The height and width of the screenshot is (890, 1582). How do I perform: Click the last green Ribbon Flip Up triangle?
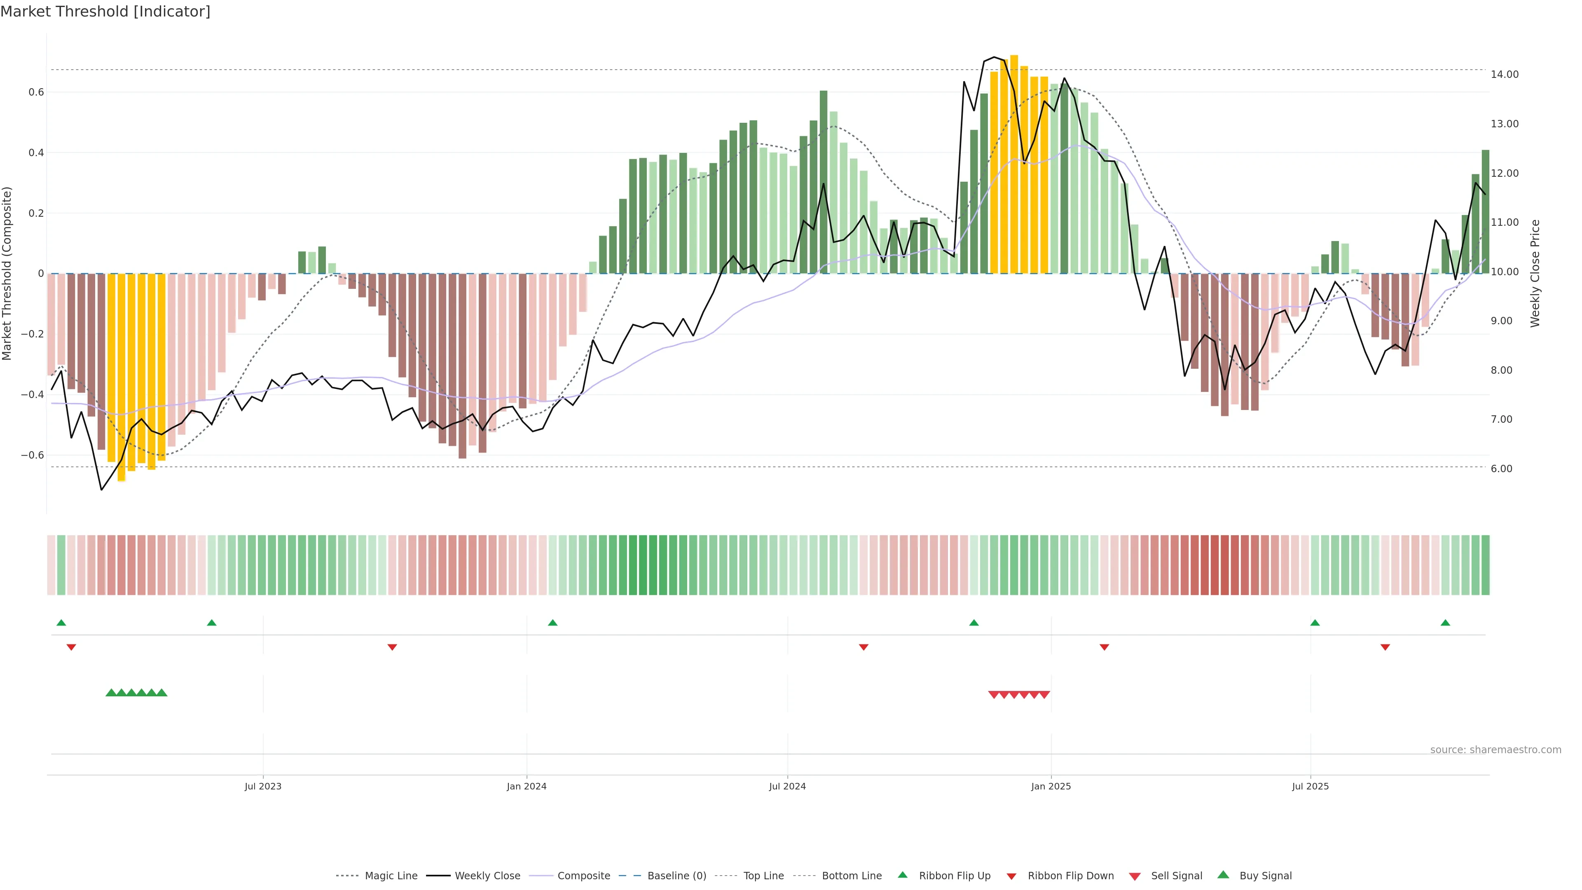1445,623
